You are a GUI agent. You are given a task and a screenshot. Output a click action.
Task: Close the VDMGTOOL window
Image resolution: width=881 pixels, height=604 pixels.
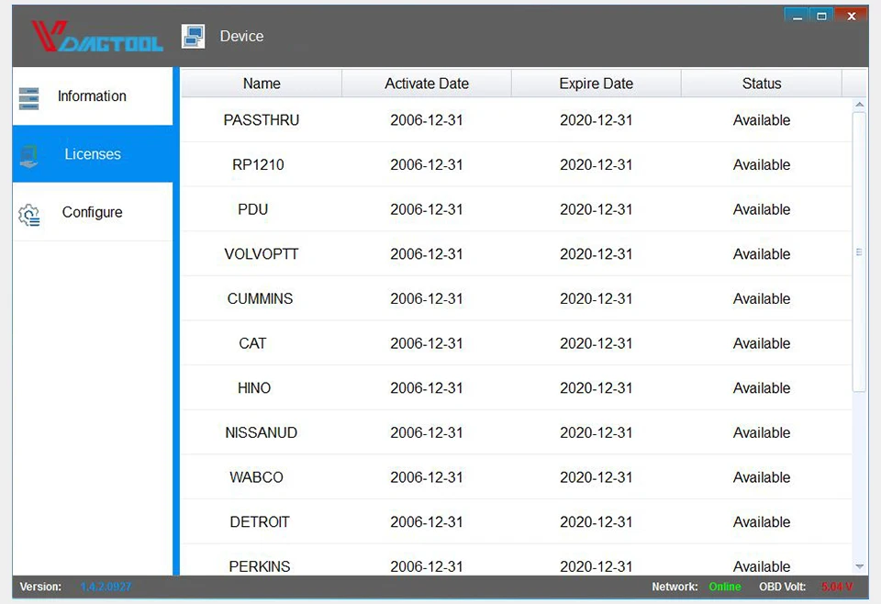pos(852,16)
